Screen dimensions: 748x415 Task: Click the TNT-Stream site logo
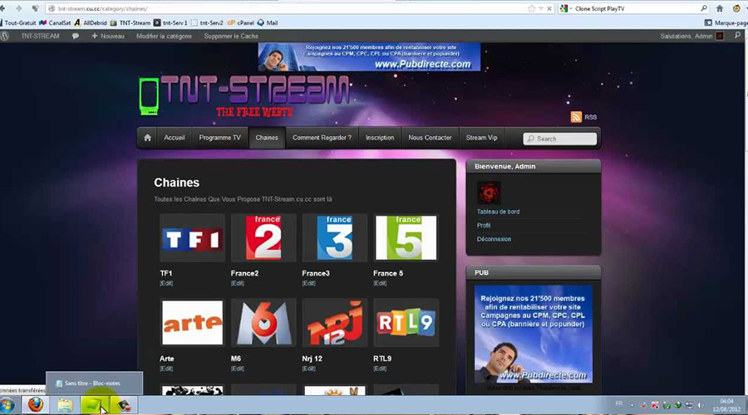[244, 95]
